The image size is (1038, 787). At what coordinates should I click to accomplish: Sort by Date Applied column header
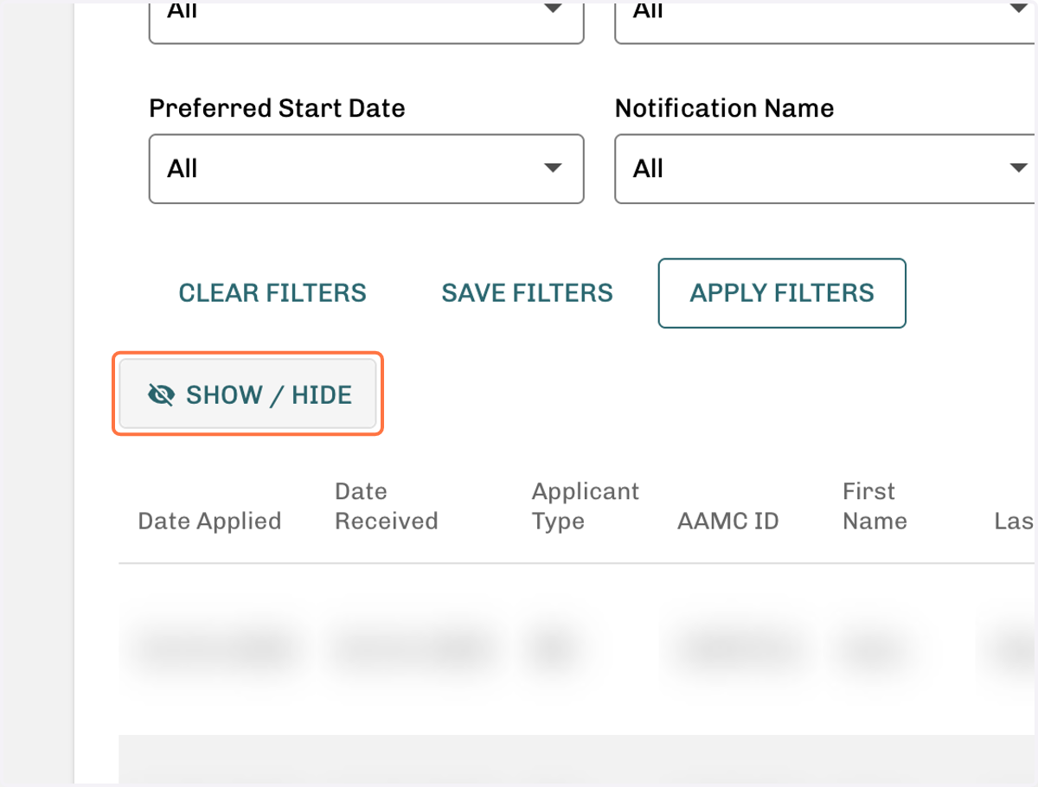coord(209,521)
